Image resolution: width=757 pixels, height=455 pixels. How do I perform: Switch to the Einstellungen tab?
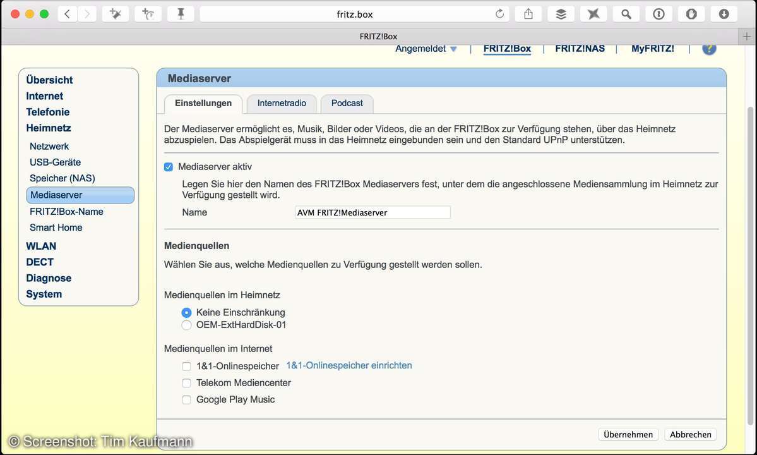point(203,104)
